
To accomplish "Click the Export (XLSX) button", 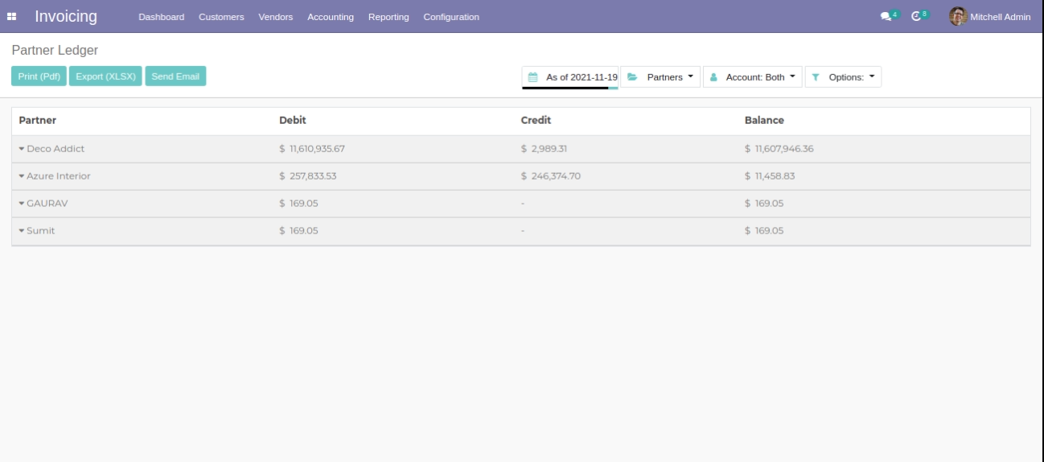I will tap(105, 76).
